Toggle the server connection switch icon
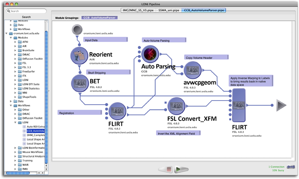Screen dimensions: 299x179 click(291, 167)
